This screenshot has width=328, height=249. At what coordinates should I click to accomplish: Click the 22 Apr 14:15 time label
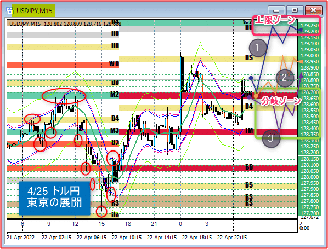point(162,238)
